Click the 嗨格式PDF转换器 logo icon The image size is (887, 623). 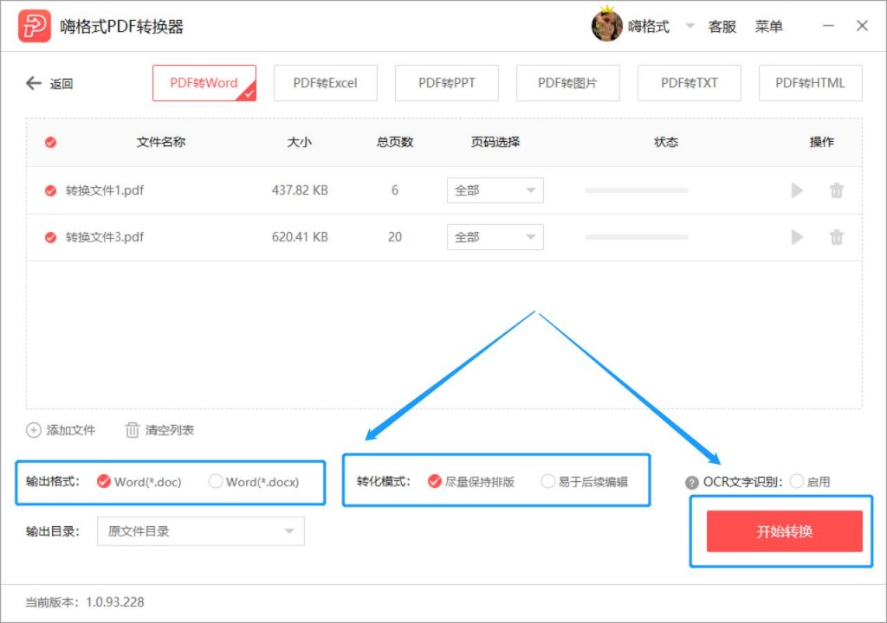click(x=35, y=26)
